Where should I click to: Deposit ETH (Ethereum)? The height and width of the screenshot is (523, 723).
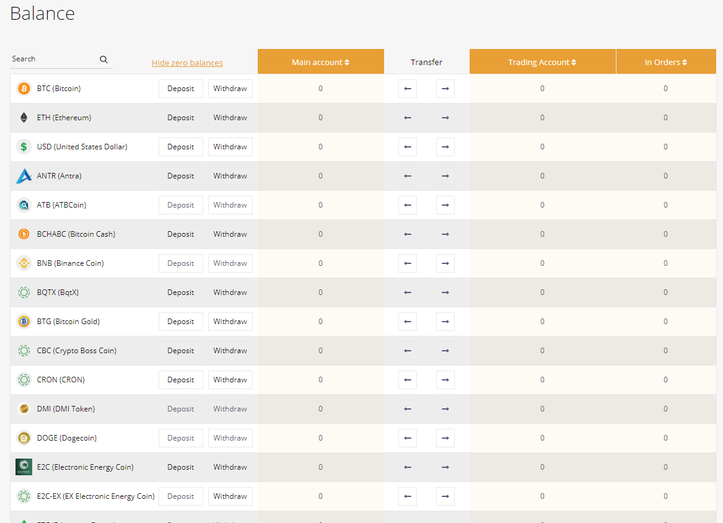click(181, 118)
